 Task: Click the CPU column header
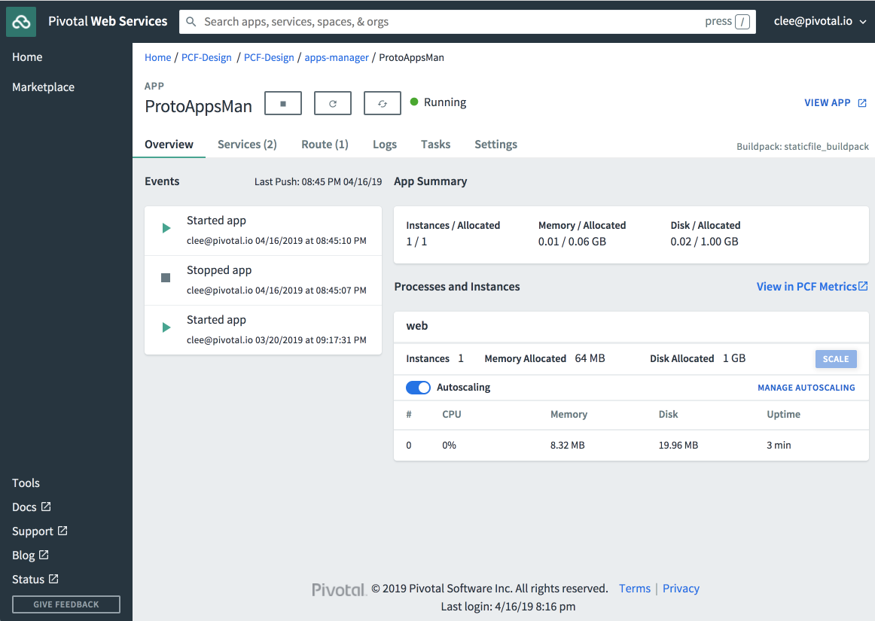pyautogui.click(x=452, y=414)
